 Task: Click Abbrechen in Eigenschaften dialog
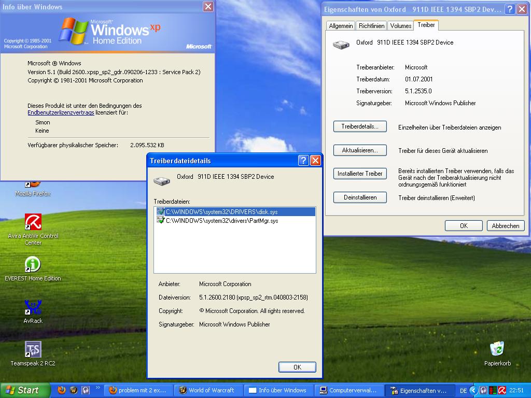pos(505,226)
